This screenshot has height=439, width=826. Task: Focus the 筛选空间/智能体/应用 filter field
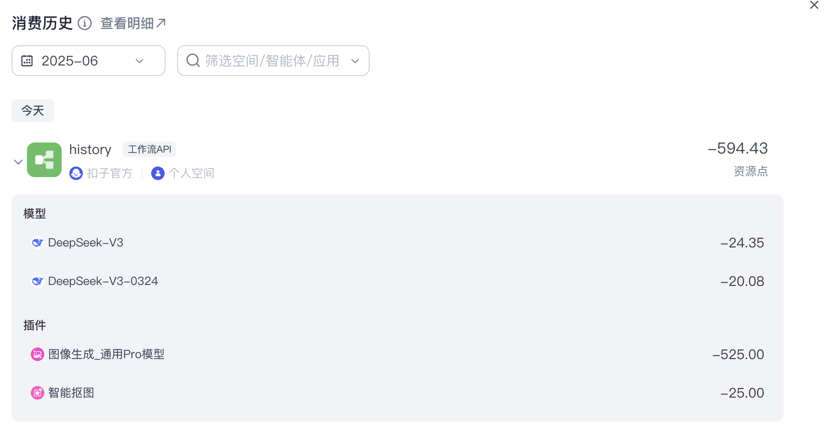click(272, 61)
